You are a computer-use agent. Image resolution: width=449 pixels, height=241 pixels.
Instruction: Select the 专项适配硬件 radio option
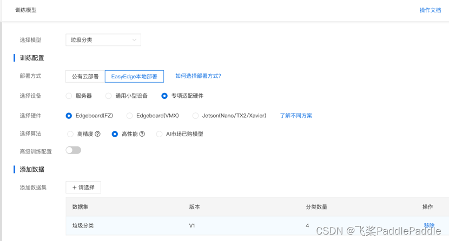pyautogui.click(x=164, y=96)
